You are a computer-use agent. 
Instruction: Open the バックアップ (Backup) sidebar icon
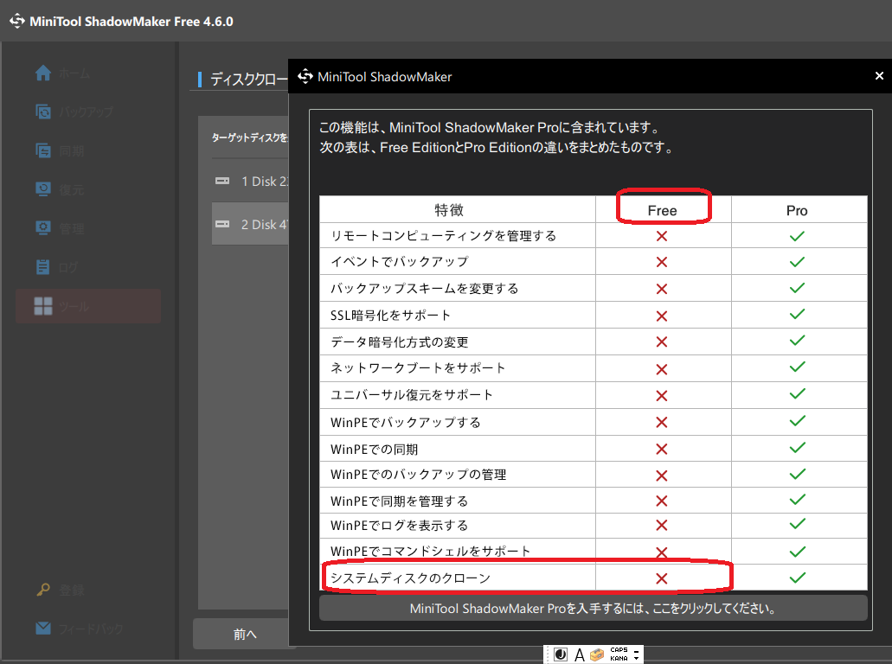[43, 112]
